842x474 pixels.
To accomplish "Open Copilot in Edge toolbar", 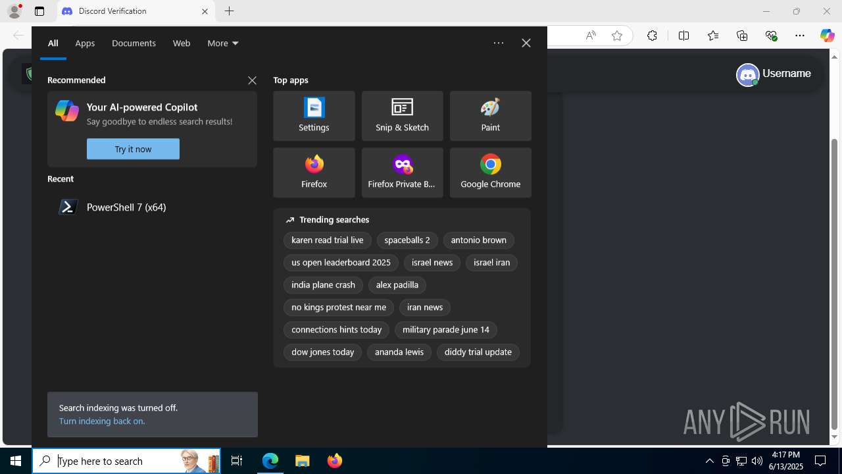I will click(x=827, y=36).
